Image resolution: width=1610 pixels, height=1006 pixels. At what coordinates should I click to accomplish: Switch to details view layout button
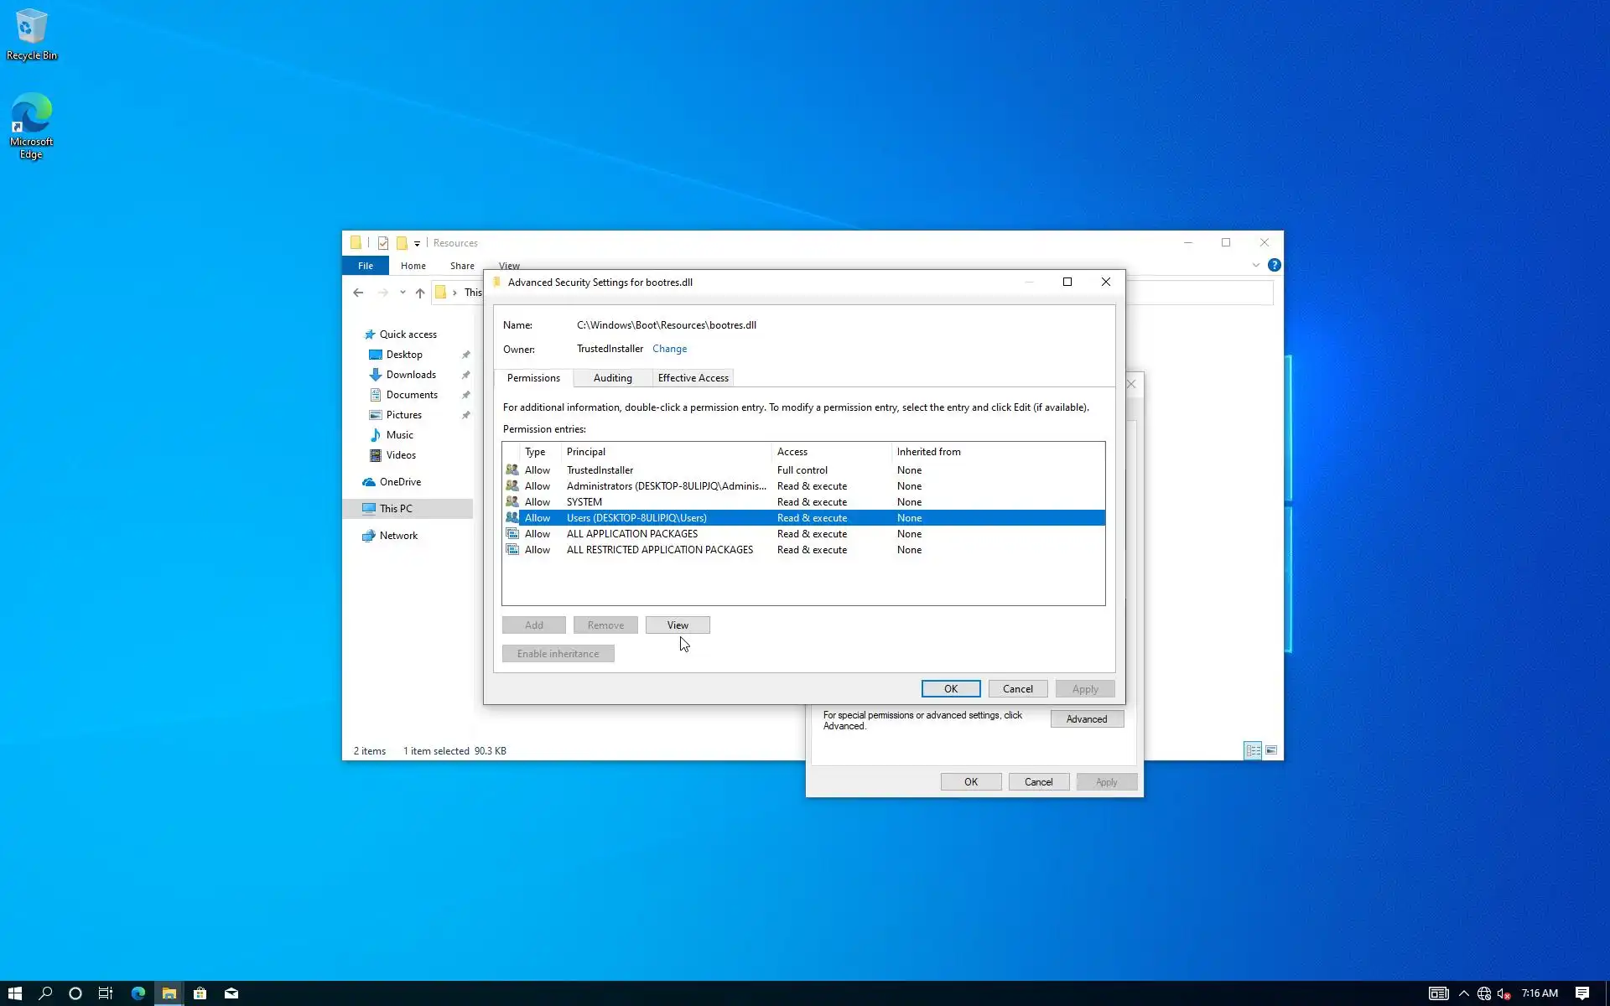[1253, 750]
